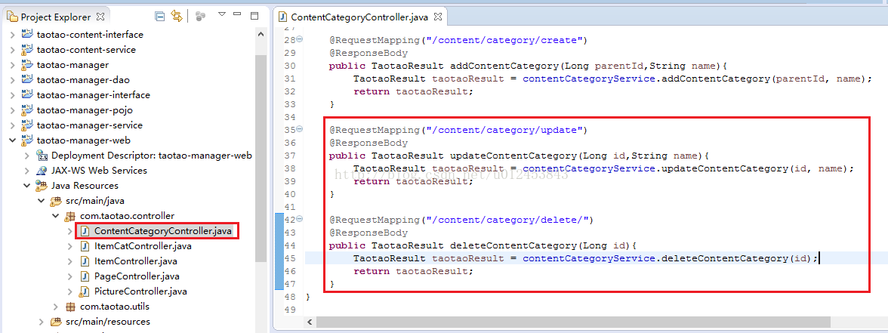Image resolution: width=888 pixels, height=333 pixels.
Task: Click the PageController.java file icon
Action: [x=85, y=276]
